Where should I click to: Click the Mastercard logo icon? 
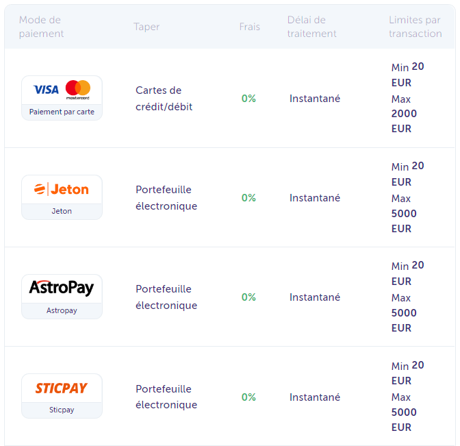[x=78, y=89]
